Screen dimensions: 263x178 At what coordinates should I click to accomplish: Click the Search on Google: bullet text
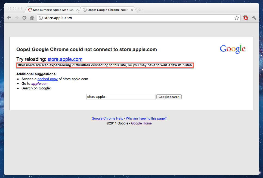(x=36, y=88)
